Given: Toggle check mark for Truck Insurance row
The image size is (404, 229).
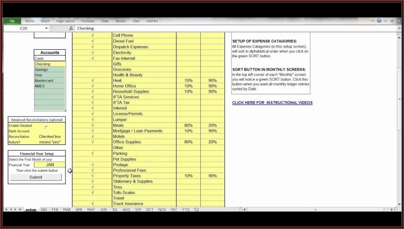Looking at the screenshot, I should [93, 204].
